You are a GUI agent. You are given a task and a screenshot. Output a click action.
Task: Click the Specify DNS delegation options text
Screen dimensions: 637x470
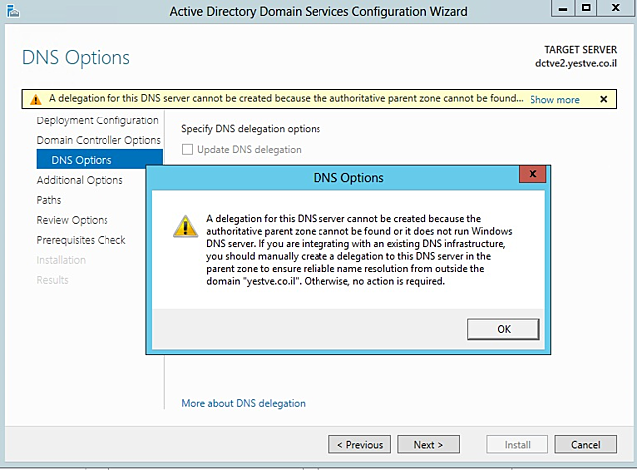[250, 129]
